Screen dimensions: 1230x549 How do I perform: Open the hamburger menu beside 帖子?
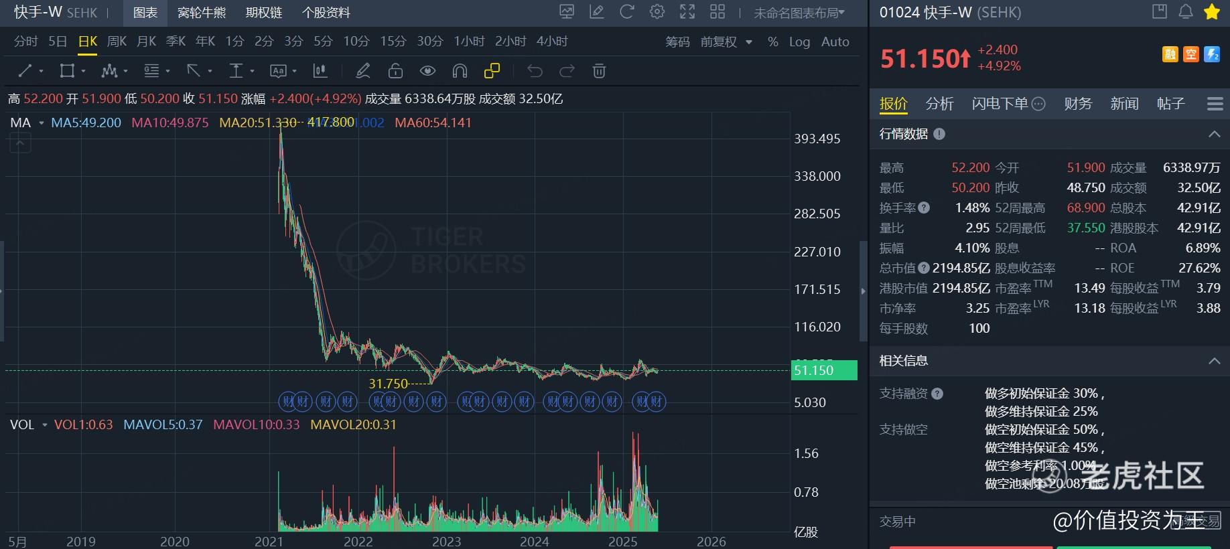(x=1215, y=104)
